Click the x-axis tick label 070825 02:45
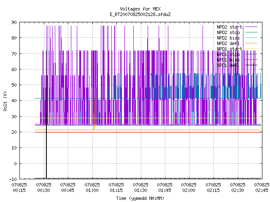 coord(262,188)
